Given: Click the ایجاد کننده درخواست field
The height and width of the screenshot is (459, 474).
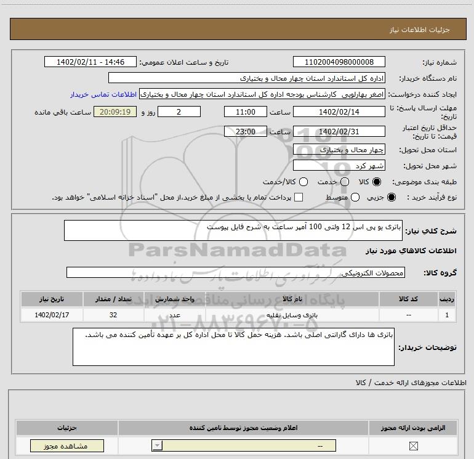Looking at the screenshot, I should (262, 94).
